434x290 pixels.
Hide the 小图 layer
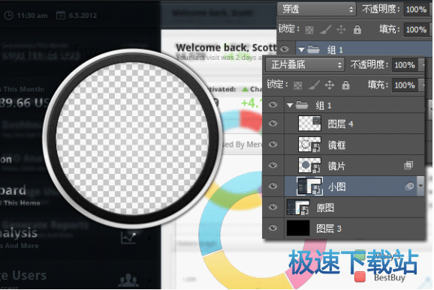tap(273, 186)
